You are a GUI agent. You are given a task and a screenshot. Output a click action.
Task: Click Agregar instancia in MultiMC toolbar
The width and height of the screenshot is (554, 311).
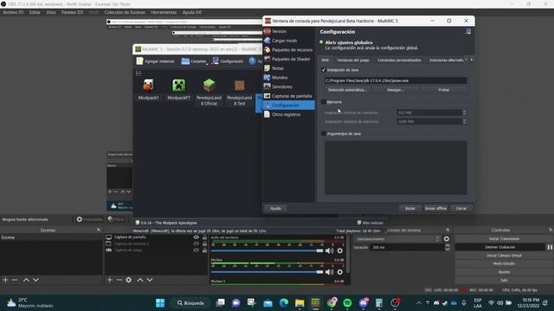point(156,61)
